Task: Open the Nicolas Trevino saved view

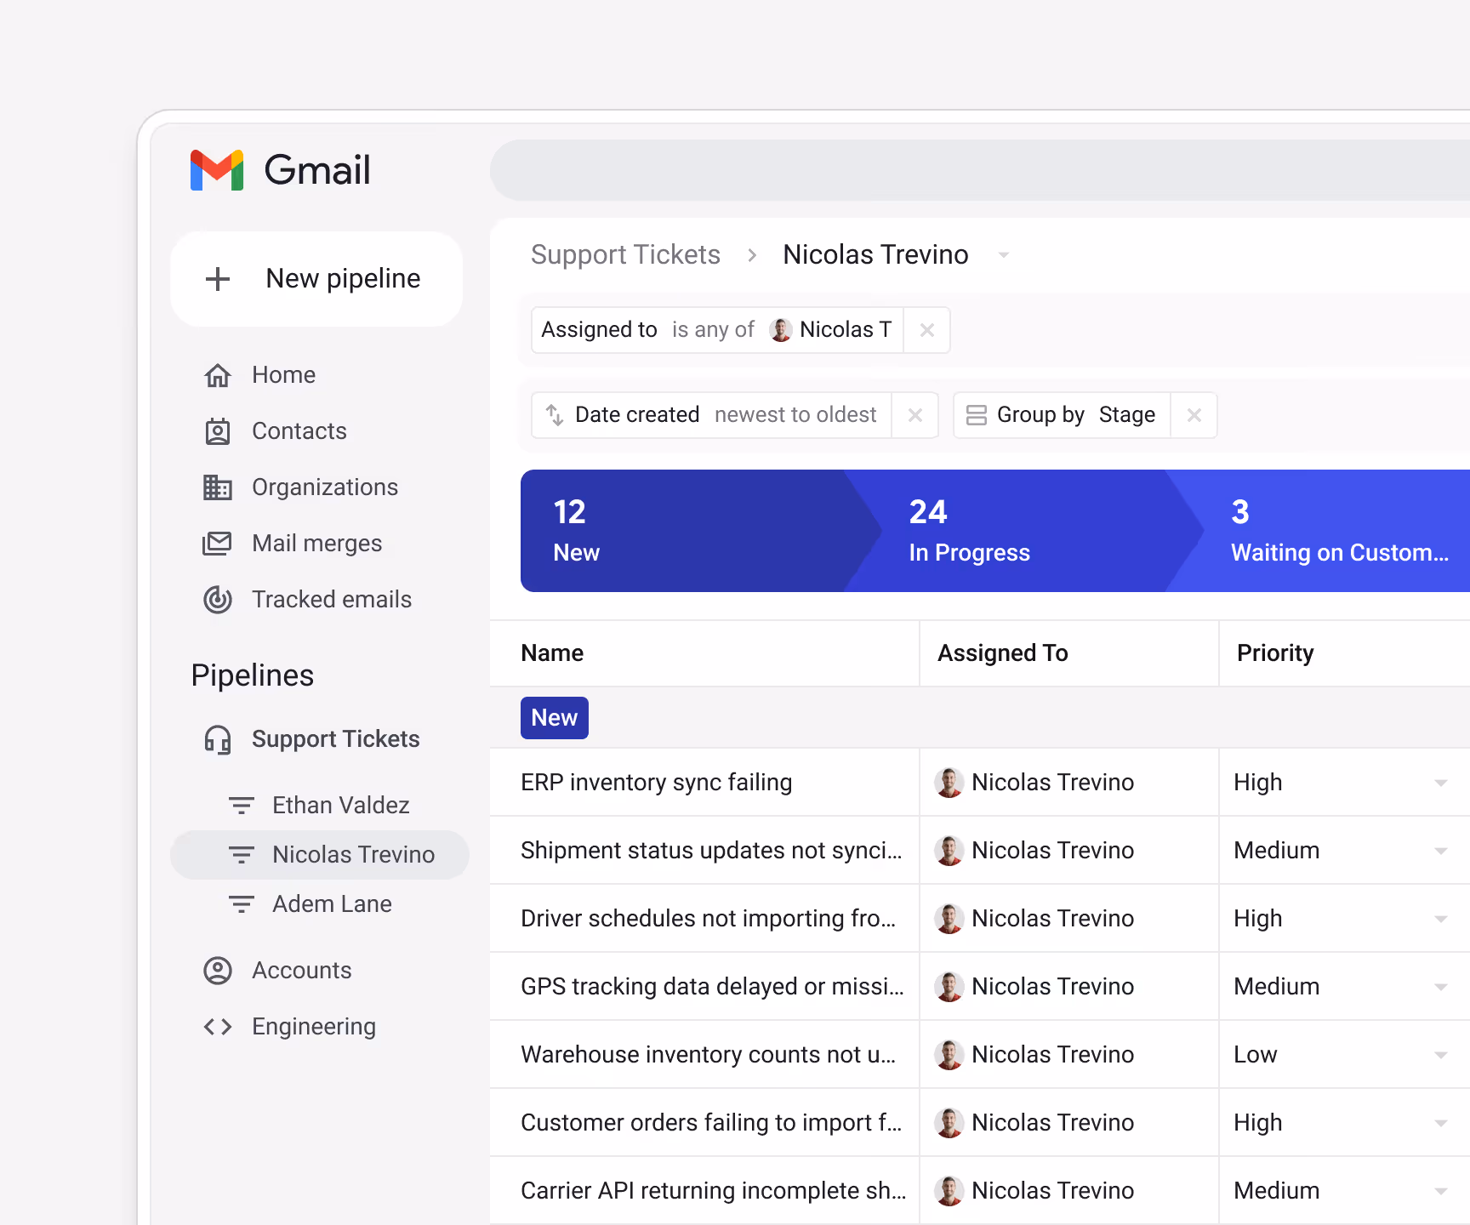Action: (x=320, y=855)
